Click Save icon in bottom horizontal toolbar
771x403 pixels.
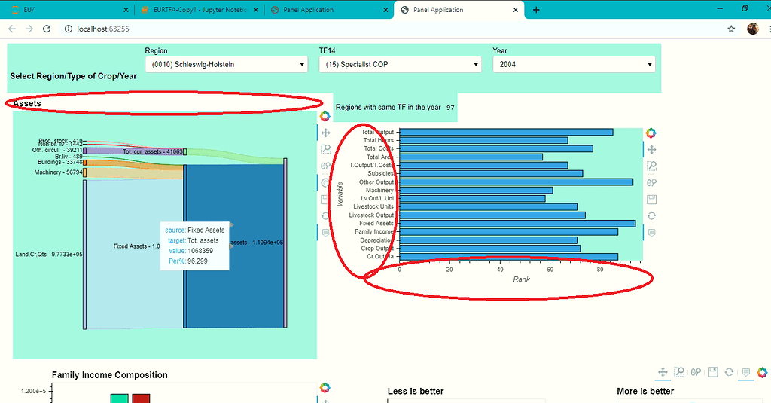712,372
